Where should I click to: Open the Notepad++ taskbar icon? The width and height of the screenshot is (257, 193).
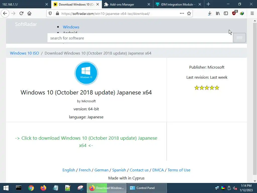pos(68,188)
